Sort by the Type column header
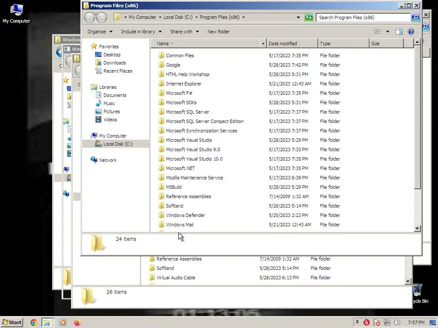Image resolution: width=438 pixels, height=328 pixels. click(343, 44)
